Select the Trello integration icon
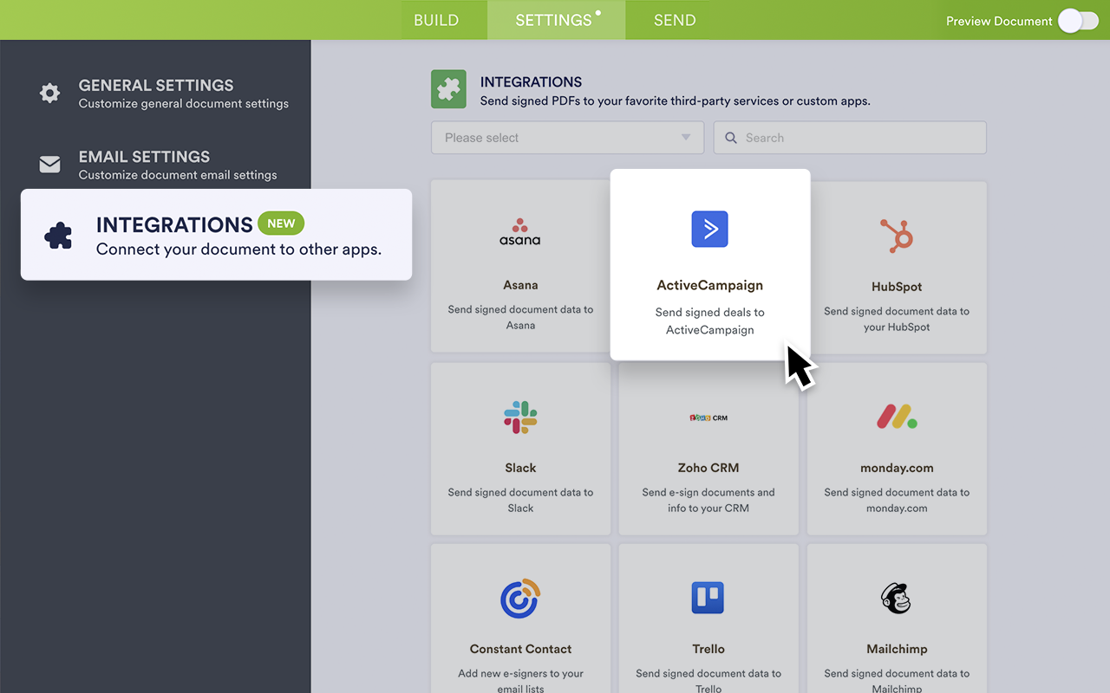The width and height of the screenshot is (1110, 693). [708, 598]
